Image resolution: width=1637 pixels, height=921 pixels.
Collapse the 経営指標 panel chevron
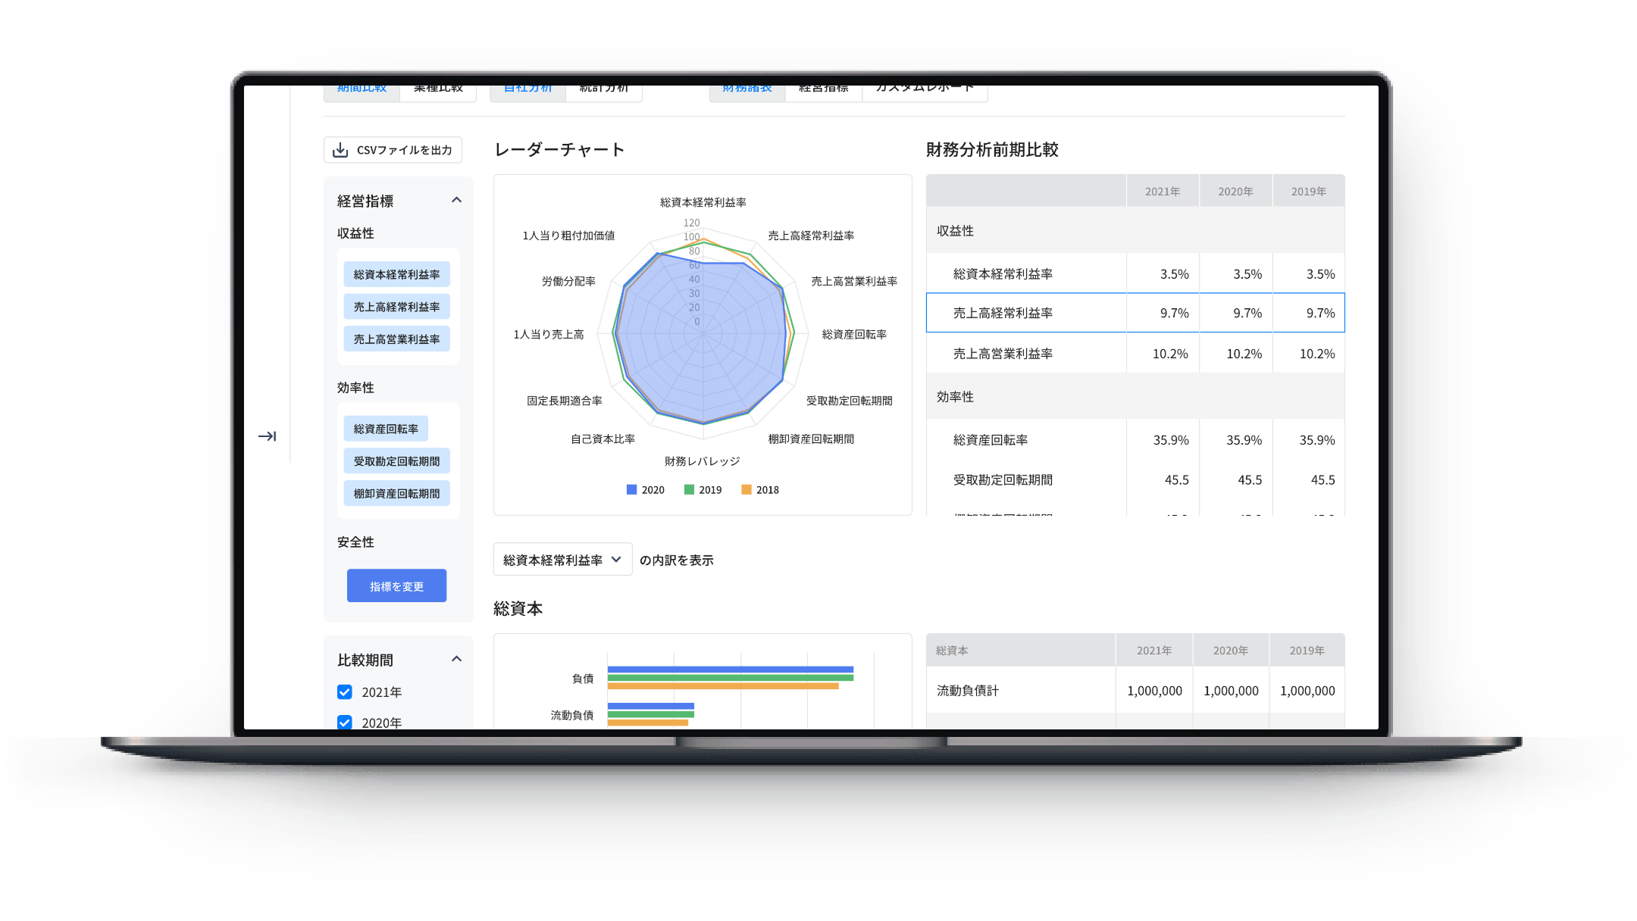coord(456,200)
